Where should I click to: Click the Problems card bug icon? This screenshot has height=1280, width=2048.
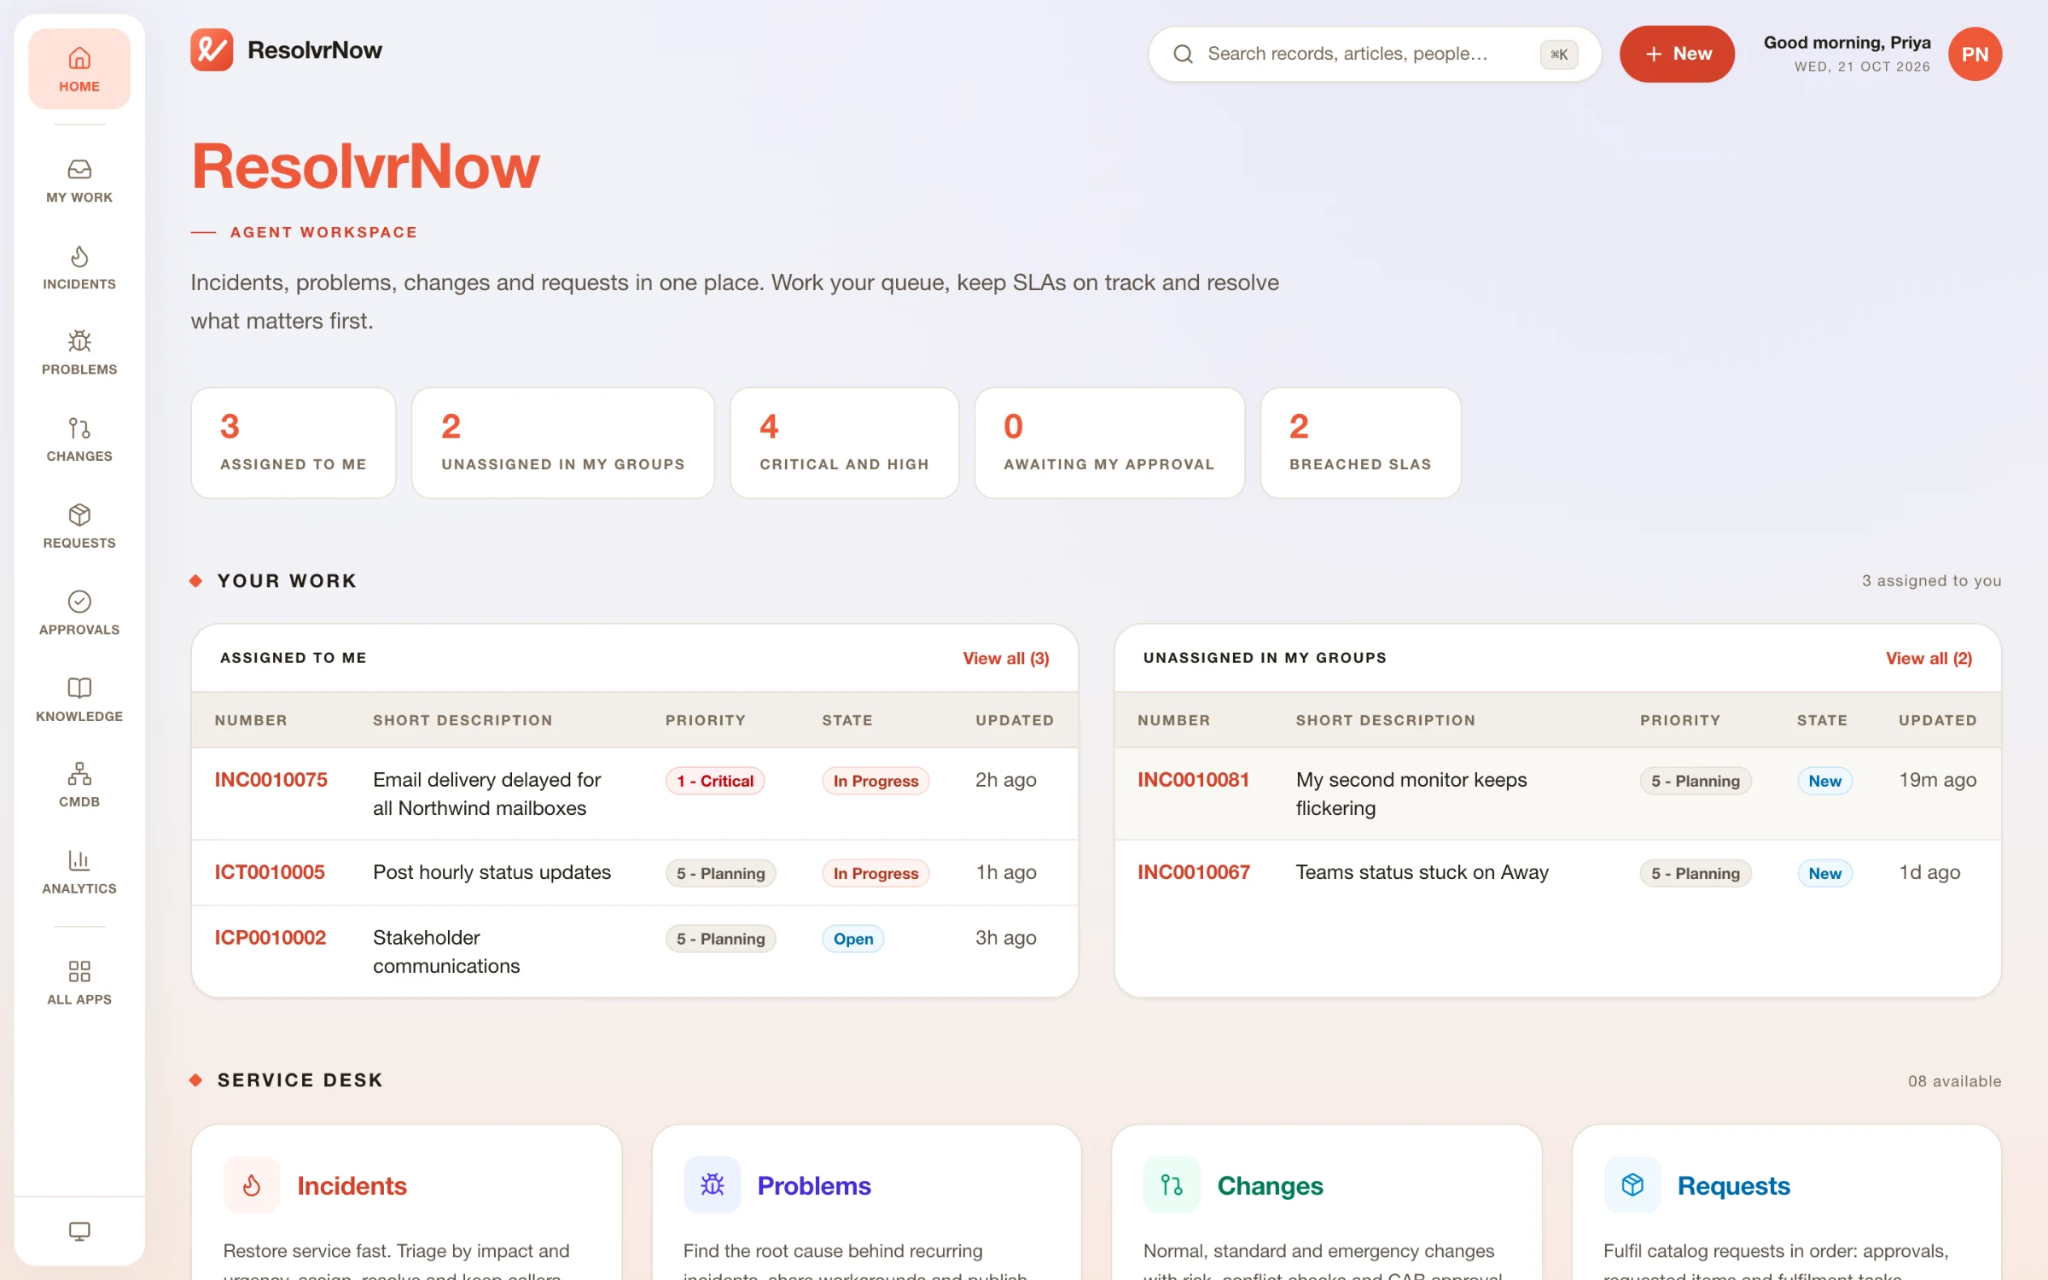712,1185
